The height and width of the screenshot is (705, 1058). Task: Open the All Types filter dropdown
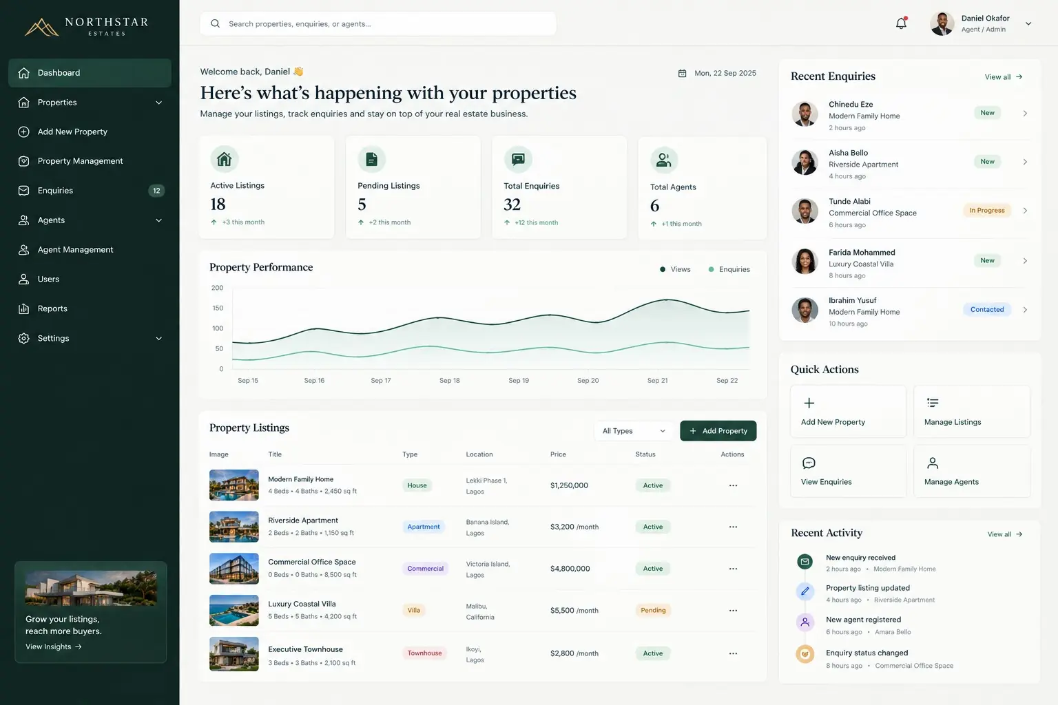634,431
